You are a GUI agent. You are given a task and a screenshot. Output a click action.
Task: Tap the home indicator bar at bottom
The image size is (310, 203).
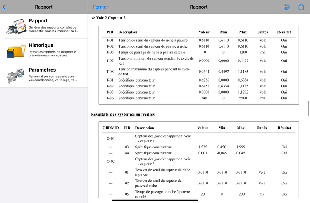[155, 200]
